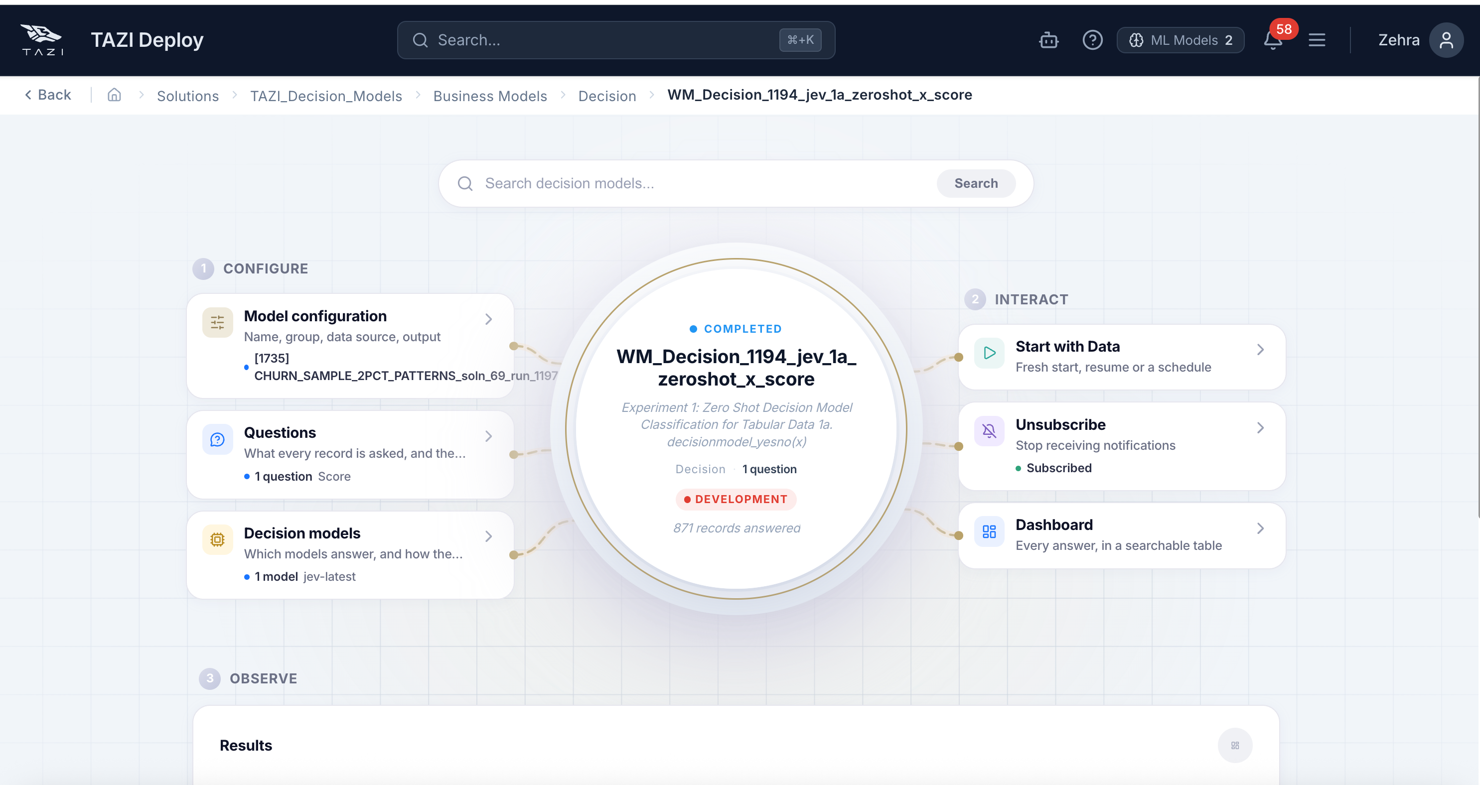The width and height of the screenshot is (1480, 785).
Task: Click the '1 question Score' text in Questions card
Action: (302, 477)
